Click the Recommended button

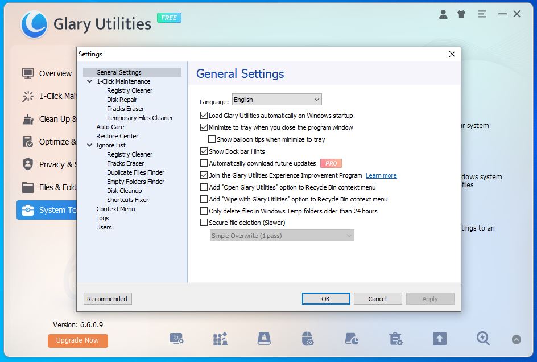pyautogui.click(x=107, y=299)
